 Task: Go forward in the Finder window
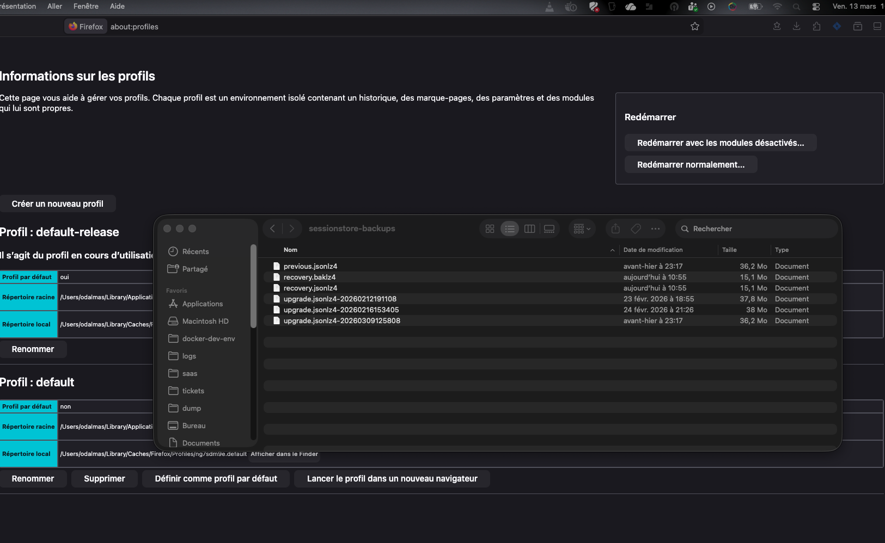point(292,229)
